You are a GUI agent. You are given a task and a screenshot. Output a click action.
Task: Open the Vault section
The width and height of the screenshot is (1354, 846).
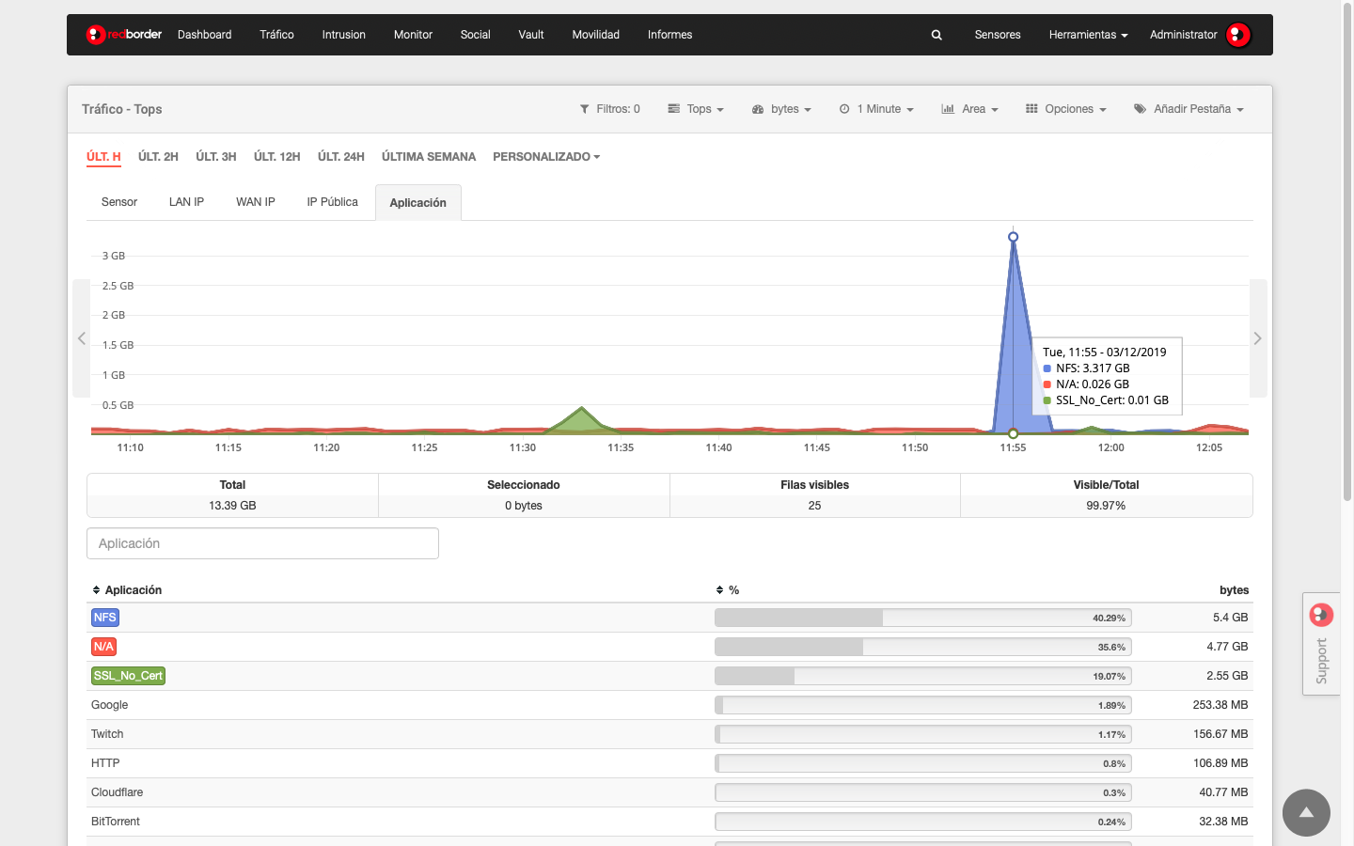click(531, 35)
